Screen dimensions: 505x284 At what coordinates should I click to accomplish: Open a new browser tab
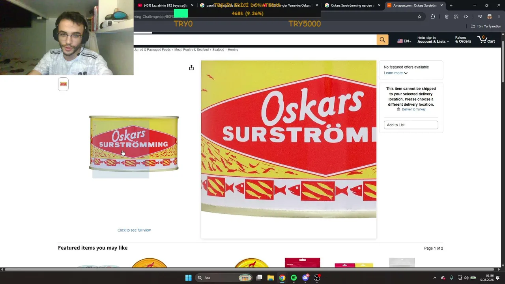pos(451,6)
